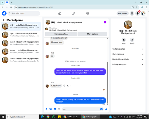Open Sticky Notes from the taskbar
The image size is (149, 119).
59,117
